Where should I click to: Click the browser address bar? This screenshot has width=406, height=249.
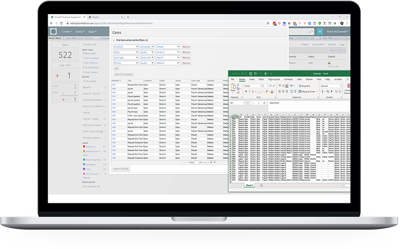[166, 23]
